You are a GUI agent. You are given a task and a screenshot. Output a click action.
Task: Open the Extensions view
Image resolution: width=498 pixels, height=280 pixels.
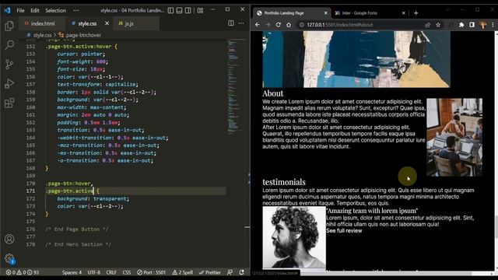tap(9, 103)
